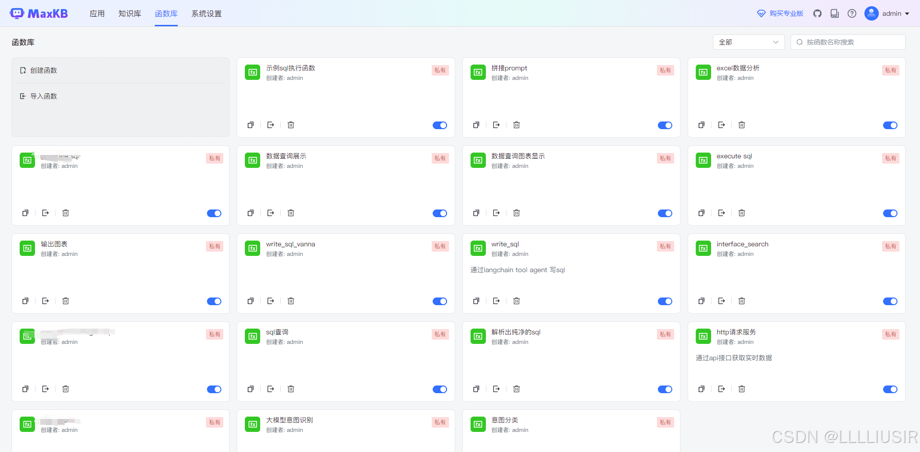The height and width of the screenshot is (452, 920).
Task: Open the interface_search function title
Action: click(742, 244)
